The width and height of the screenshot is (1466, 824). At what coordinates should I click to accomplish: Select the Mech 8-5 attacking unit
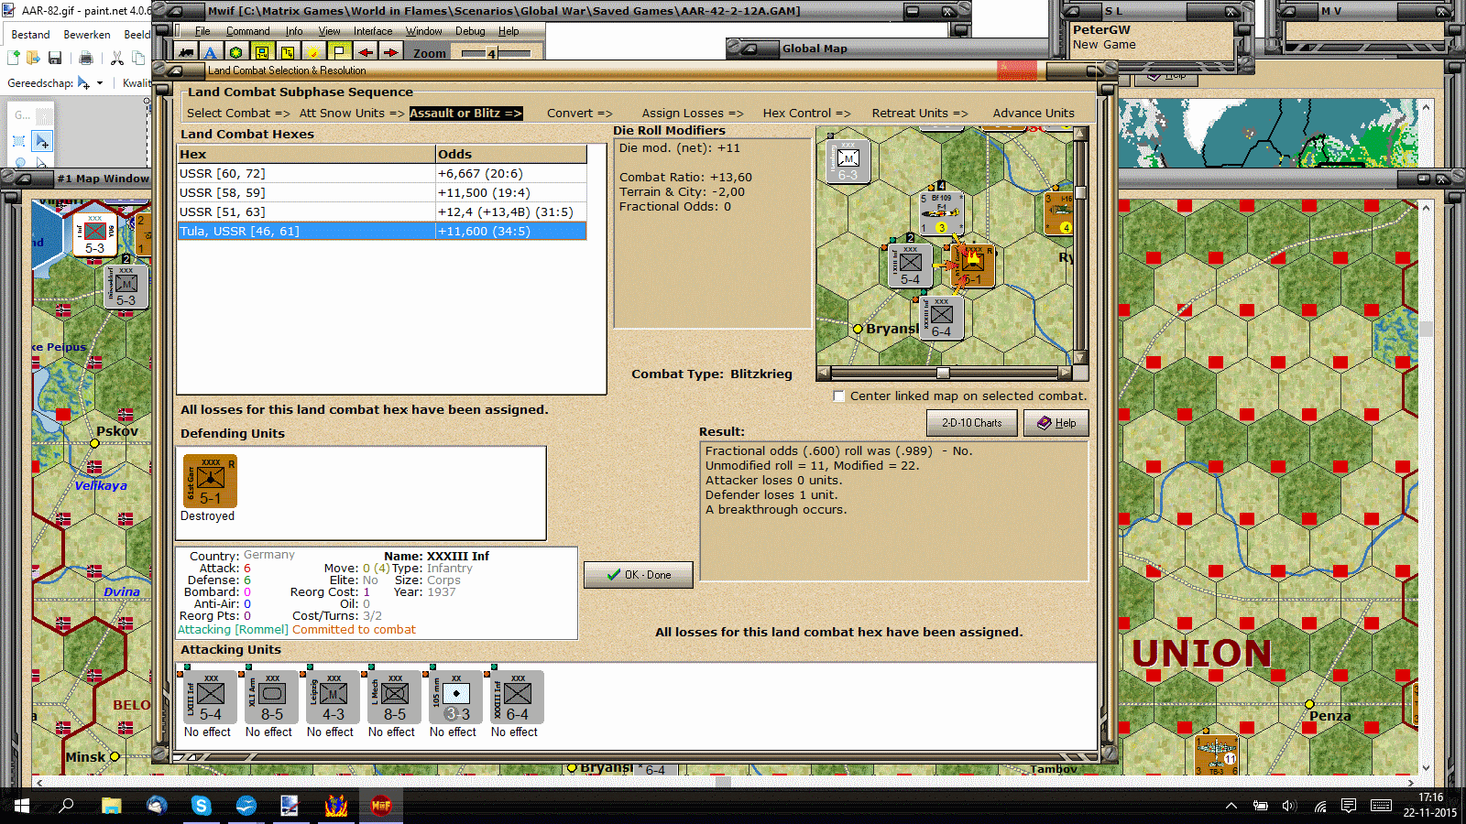395,698
